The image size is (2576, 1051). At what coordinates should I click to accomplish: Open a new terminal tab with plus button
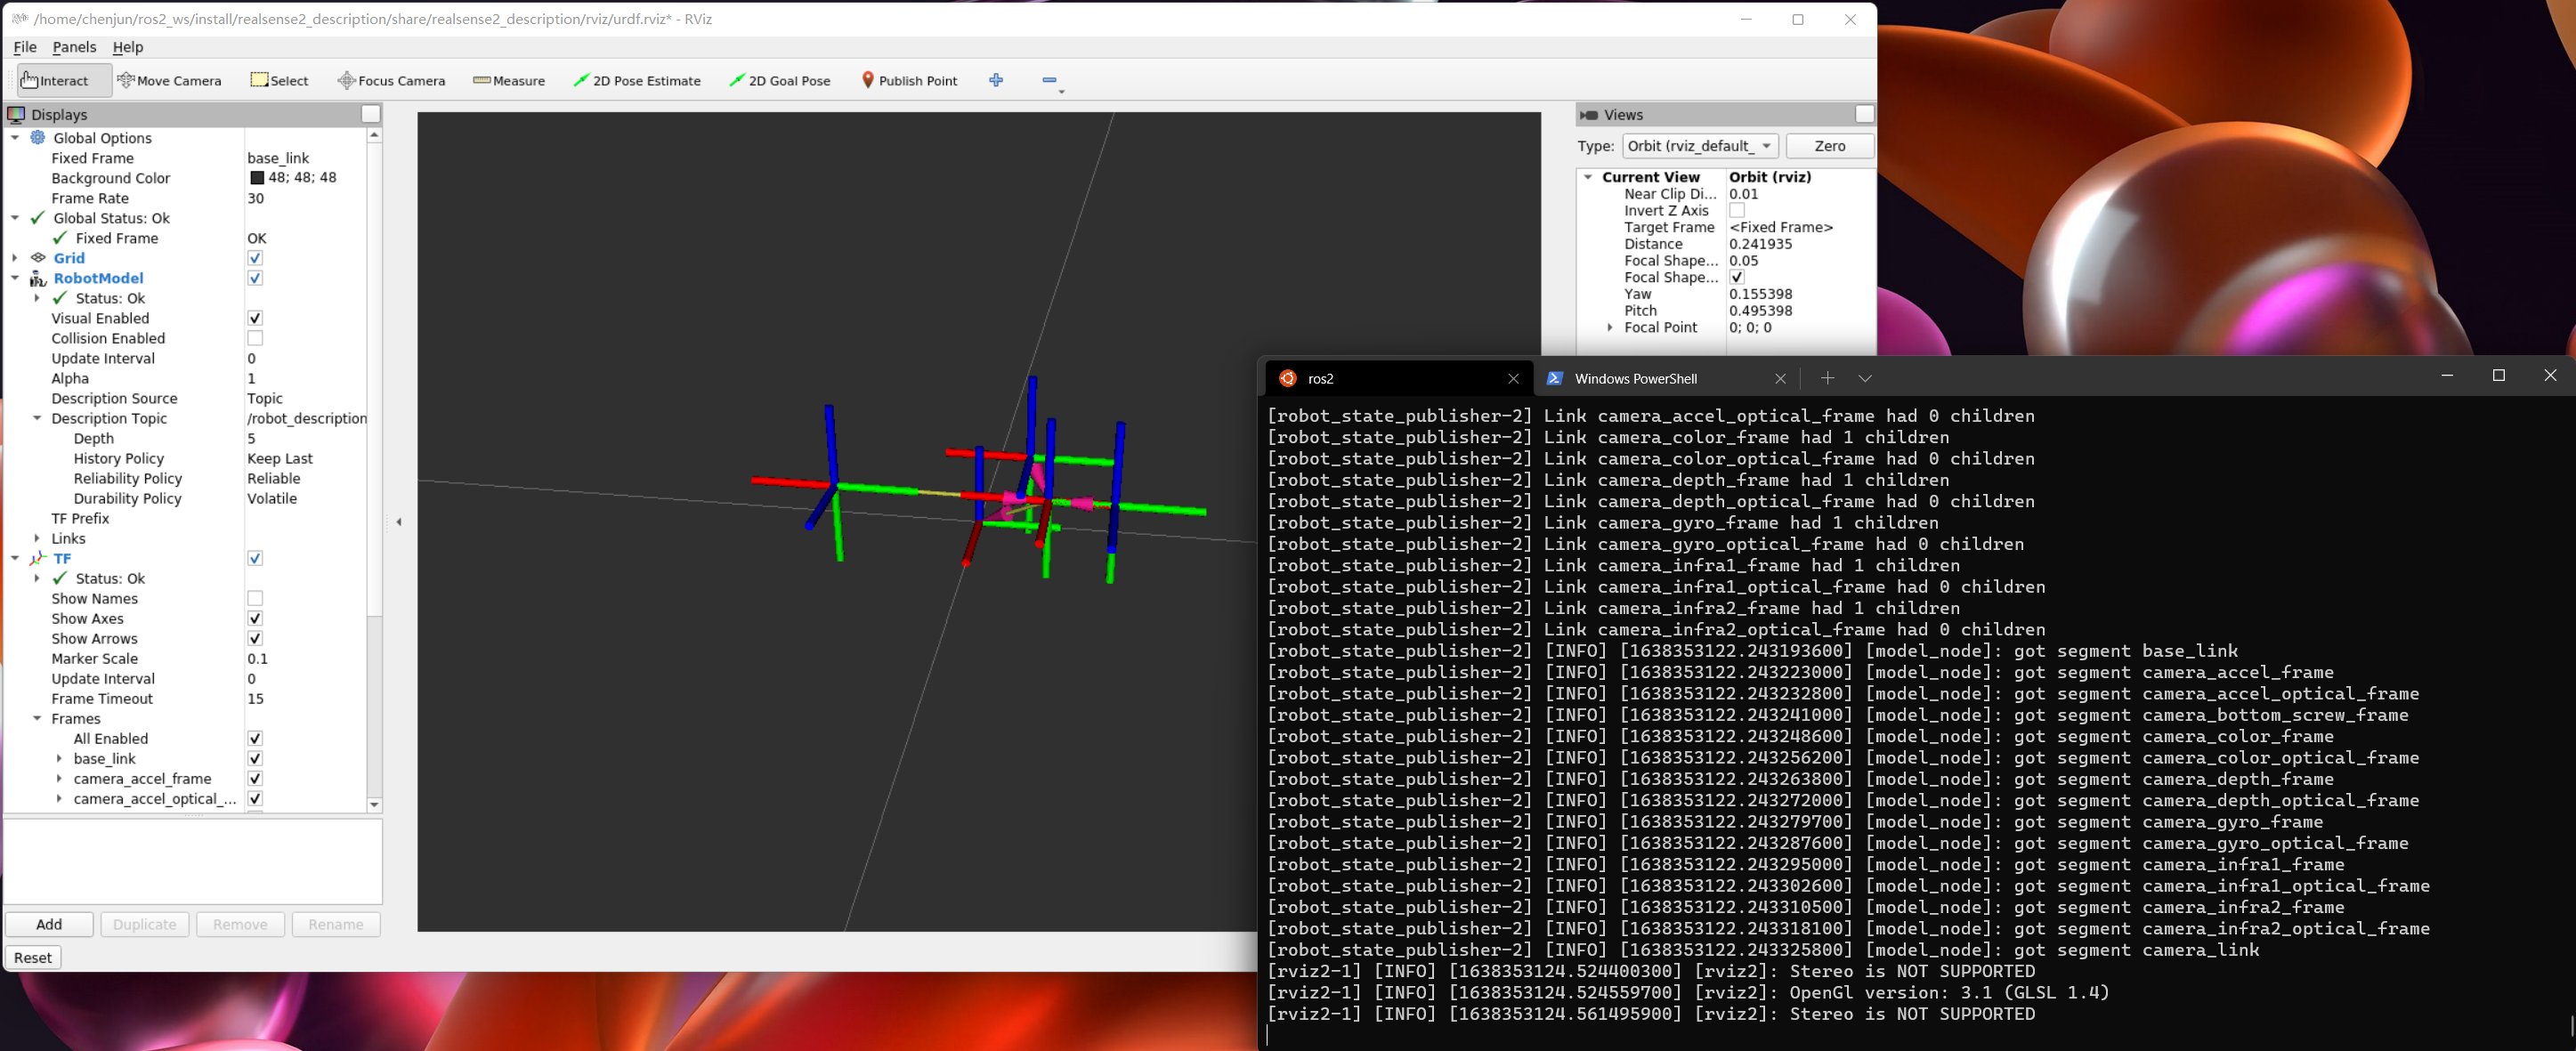coord(1827,379)
